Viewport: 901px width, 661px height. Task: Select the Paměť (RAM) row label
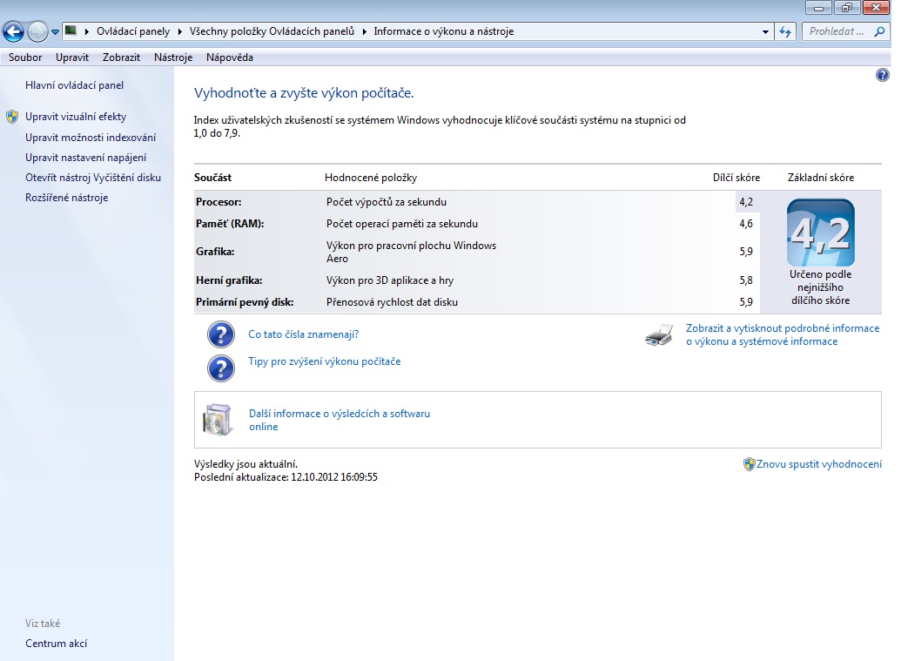230,224
